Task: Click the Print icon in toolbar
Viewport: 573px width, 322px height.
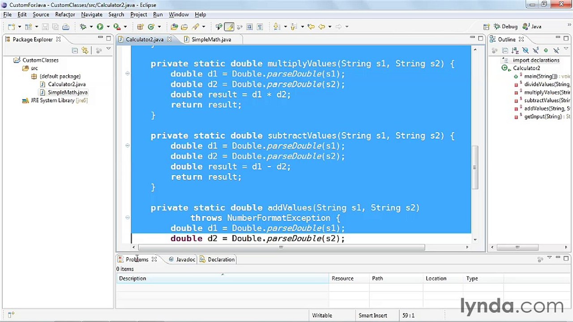Action: pos(66,27)
